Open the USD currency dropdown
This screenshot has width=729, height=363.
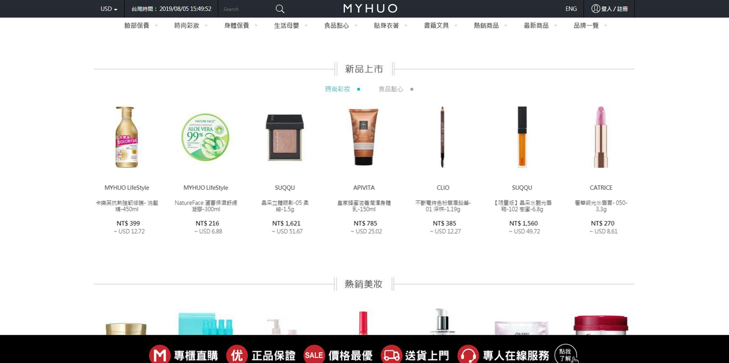[108, 8]
